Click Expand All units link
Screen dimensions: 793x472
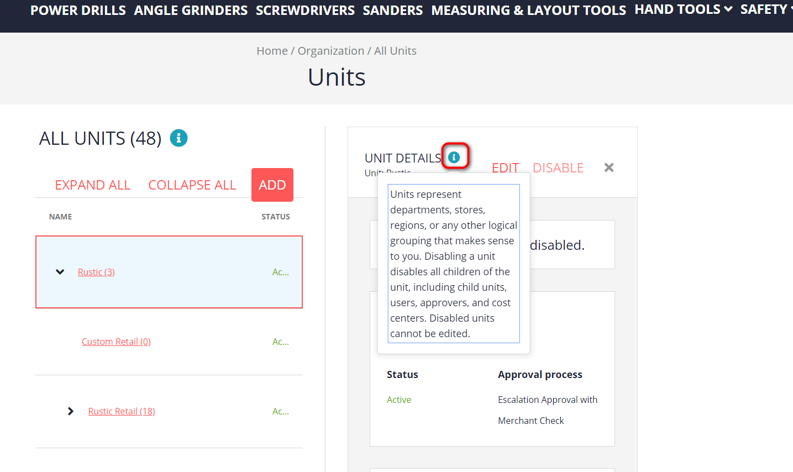[93, 185]
